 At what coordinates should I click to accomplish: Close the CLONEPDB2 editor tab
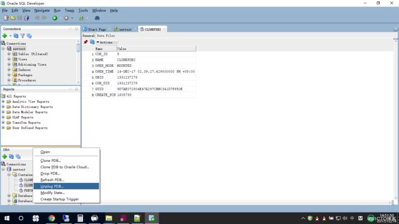coord(165,29)
